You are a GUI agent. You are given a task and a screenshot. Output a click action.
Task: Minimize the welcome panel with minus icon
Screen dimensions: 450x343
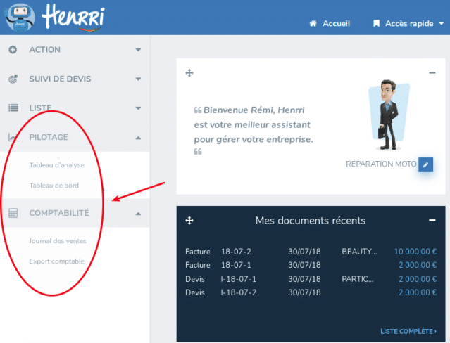tap(432, 72)
